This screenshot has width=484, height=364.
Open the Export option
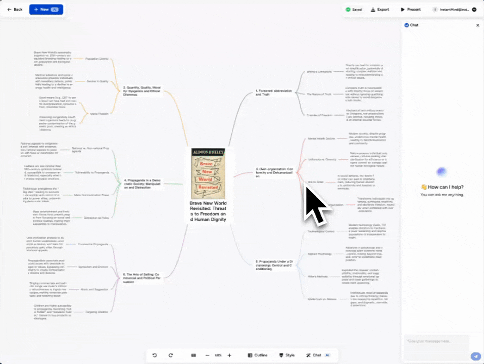click(x=379, y=9)
